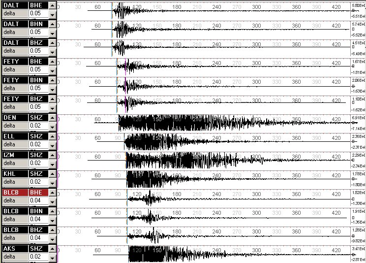366x263 pixels.
Task: Click the down arrow in IZM SHZ row
Action: coord(53,164)
